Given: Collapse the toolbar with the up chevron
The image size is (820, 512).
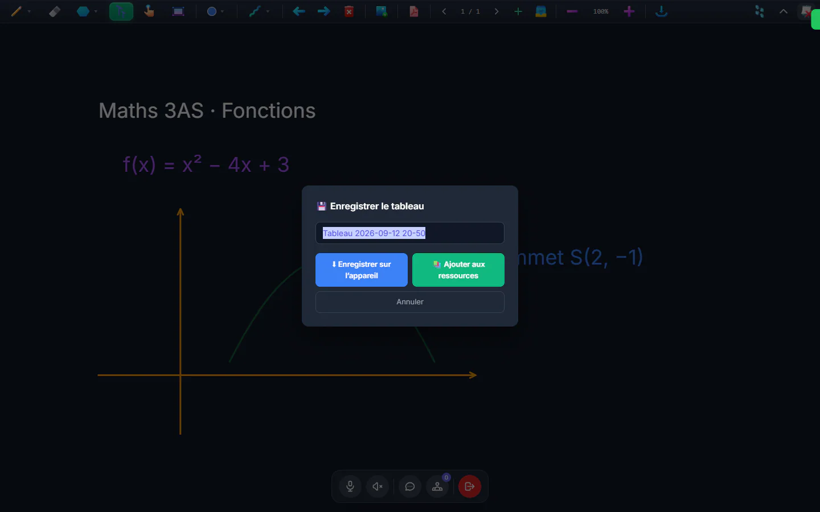Looking at the screenshot, I should click(784, 11).
